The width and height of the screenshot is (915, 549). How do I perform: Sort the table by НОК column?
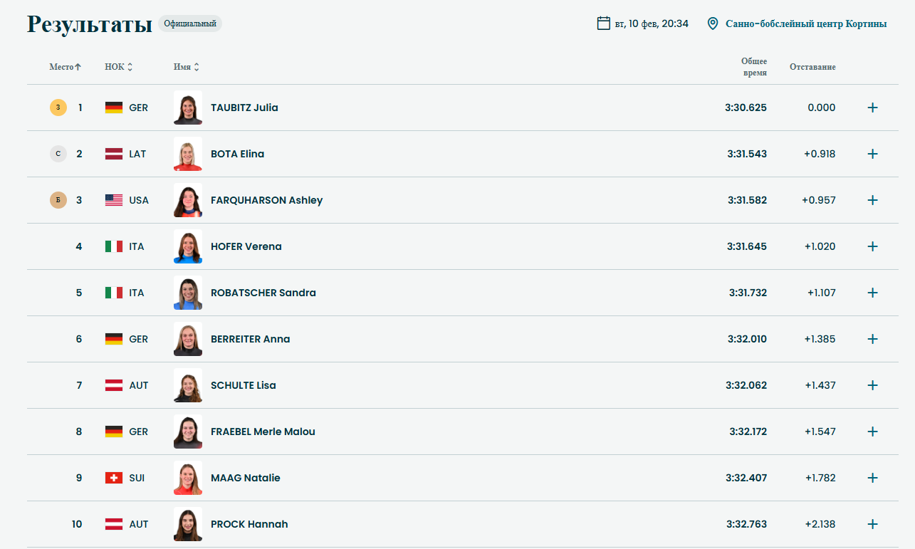pyautogui.click(x=118, y=67)
